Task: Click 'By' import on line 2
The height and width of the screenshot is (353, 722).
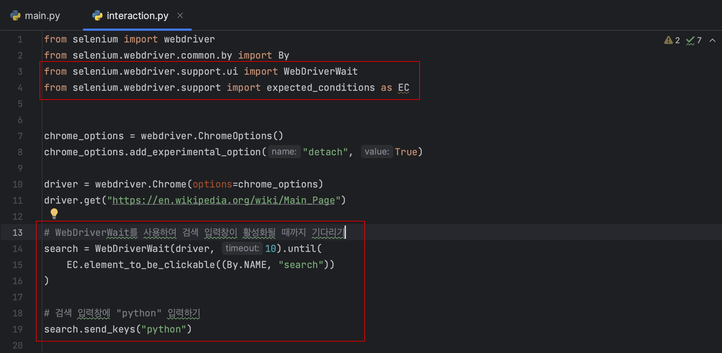Action: (284, 55)
